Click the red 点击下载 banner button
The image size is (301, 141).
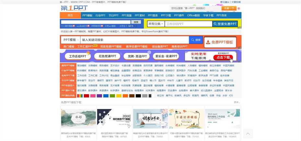pos(223,58)
